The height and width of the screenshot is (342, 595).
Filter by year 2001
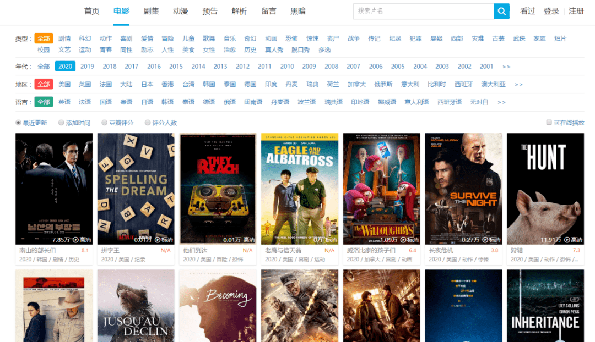click(x=486, y=67)
